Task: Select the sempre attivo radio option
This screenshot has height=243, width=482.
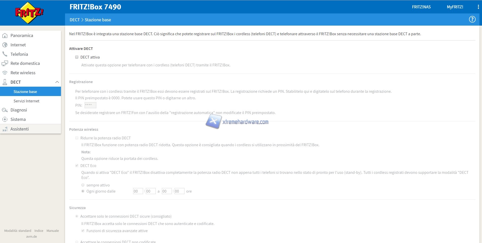Action: (x=83, y=185)
